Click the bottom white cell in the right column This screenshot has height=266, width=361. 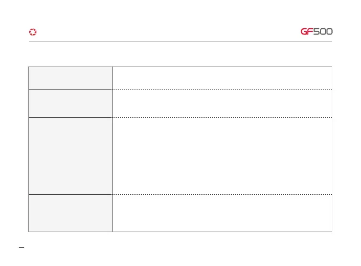[x=222, y=213]
